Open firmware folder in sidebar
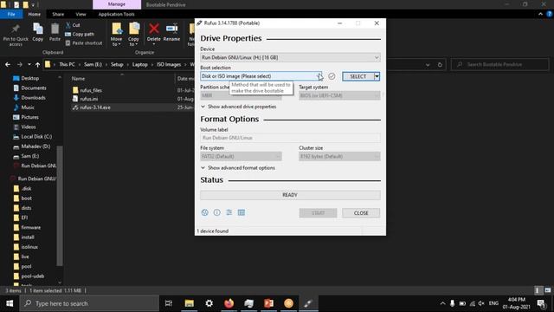The image size is (554, 312). pyautogui.click(x=31, y=227)
